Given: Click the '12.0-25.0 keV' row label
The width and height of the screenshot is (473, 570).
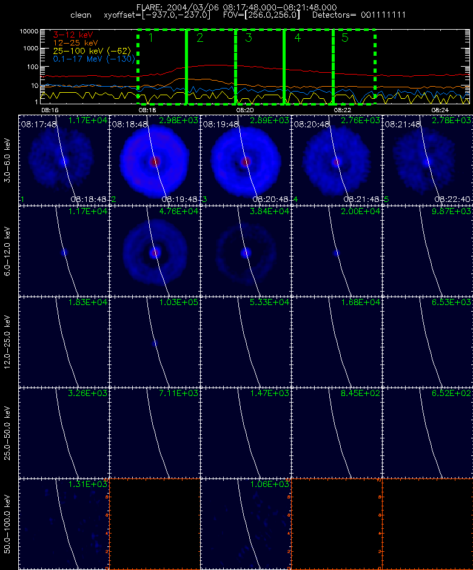Looking at the screenshot, I should tap(7, 342).
